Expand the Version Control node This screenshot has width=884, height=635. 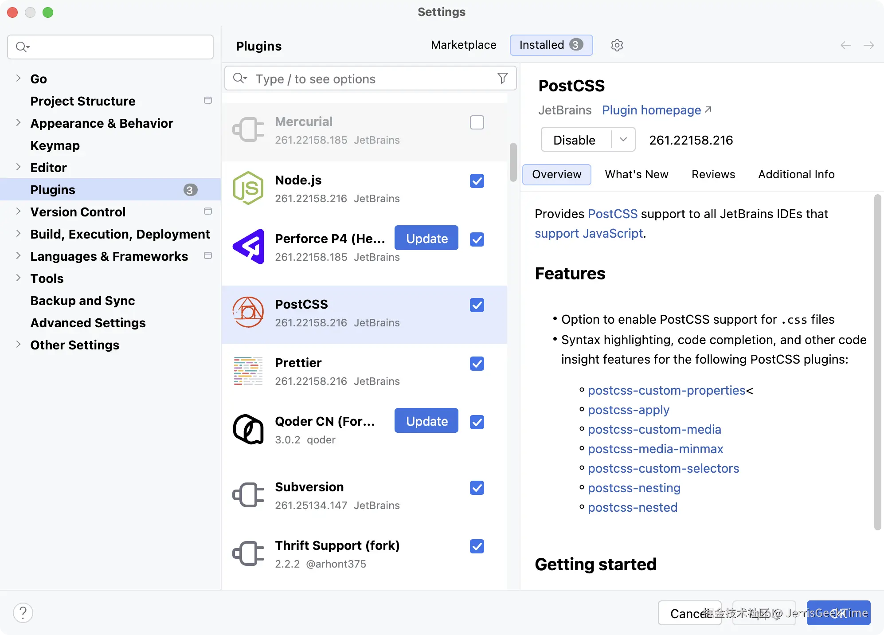point(18,212)
